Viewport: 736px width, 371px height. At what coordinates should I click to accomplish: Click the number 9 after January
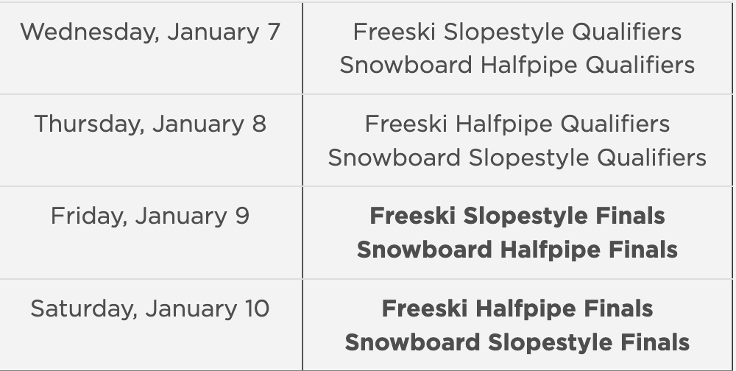pyautogui.click(x=242, y=216)
